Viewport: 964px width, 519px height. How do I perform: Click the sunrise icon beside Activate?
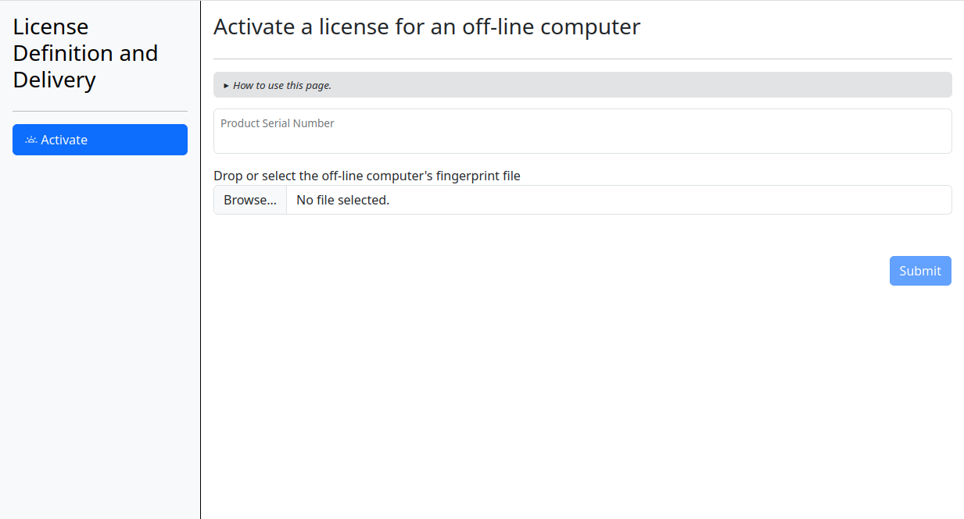(x=31, y=140)
